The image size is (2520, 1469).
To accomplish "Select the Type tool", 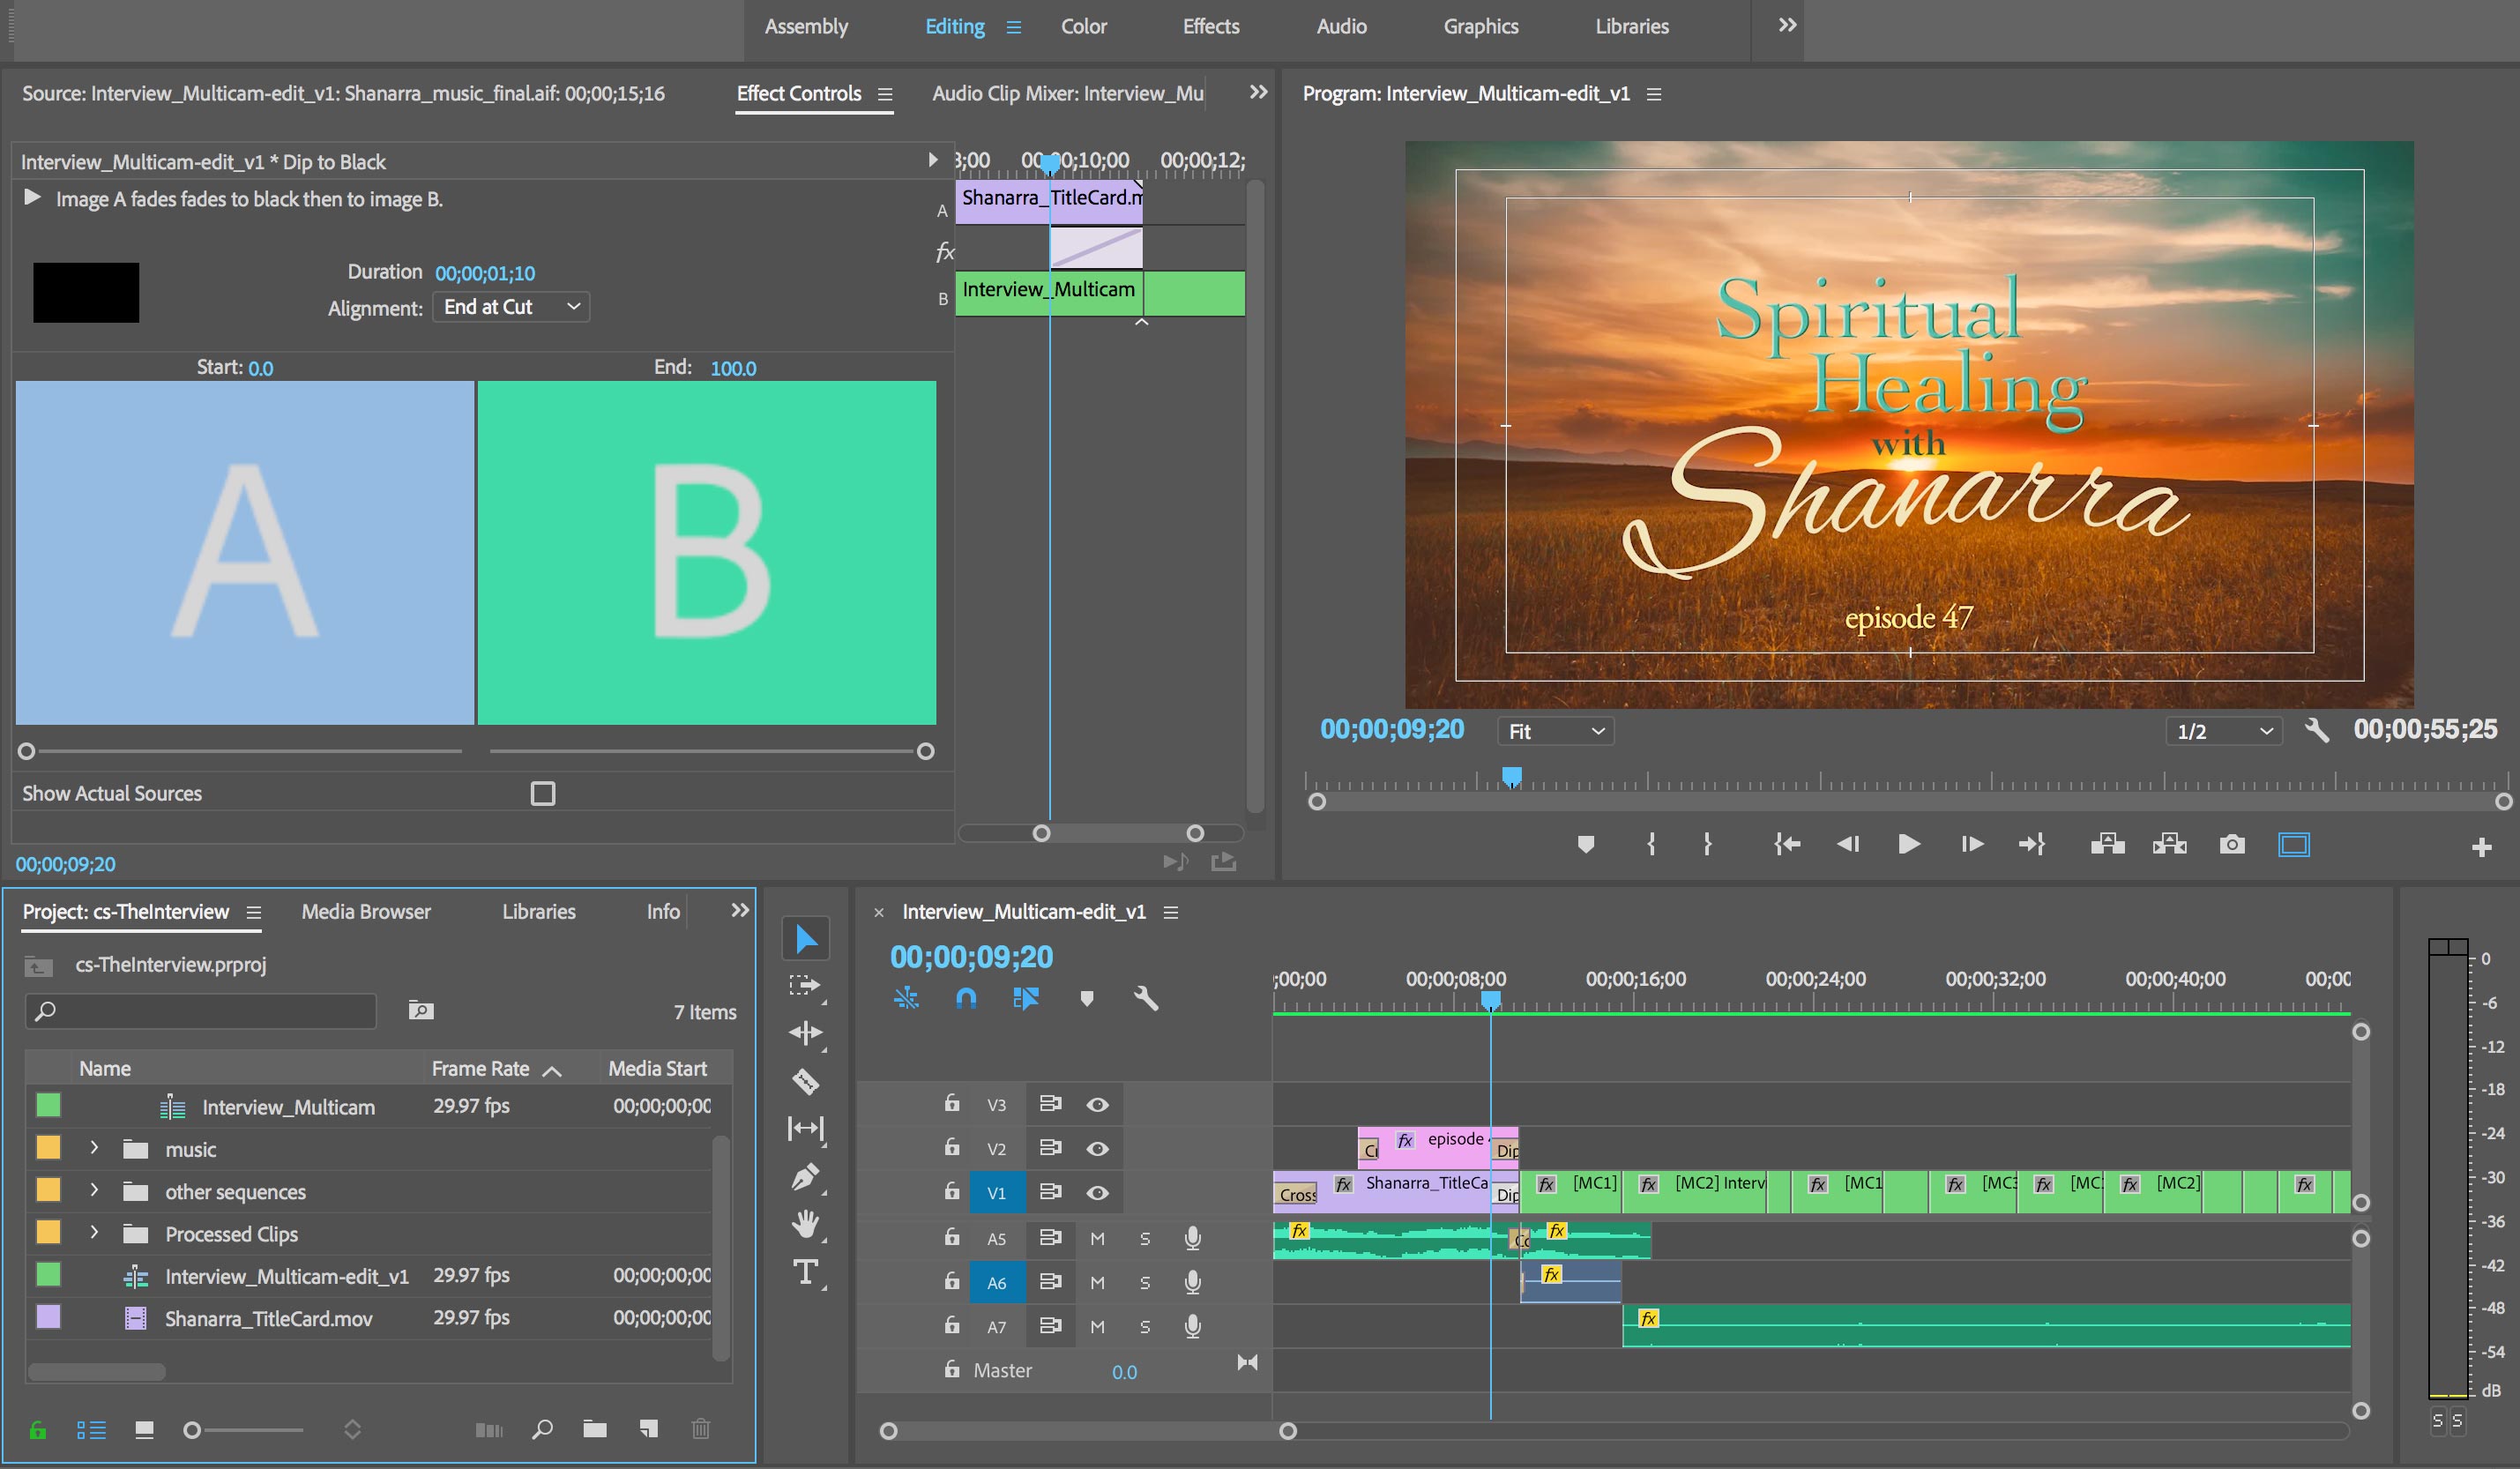I will tap(805, 1272).
